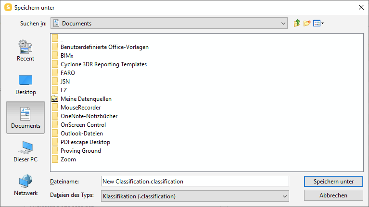
Task: Create a new folder icon
Action: click(307, 23)
